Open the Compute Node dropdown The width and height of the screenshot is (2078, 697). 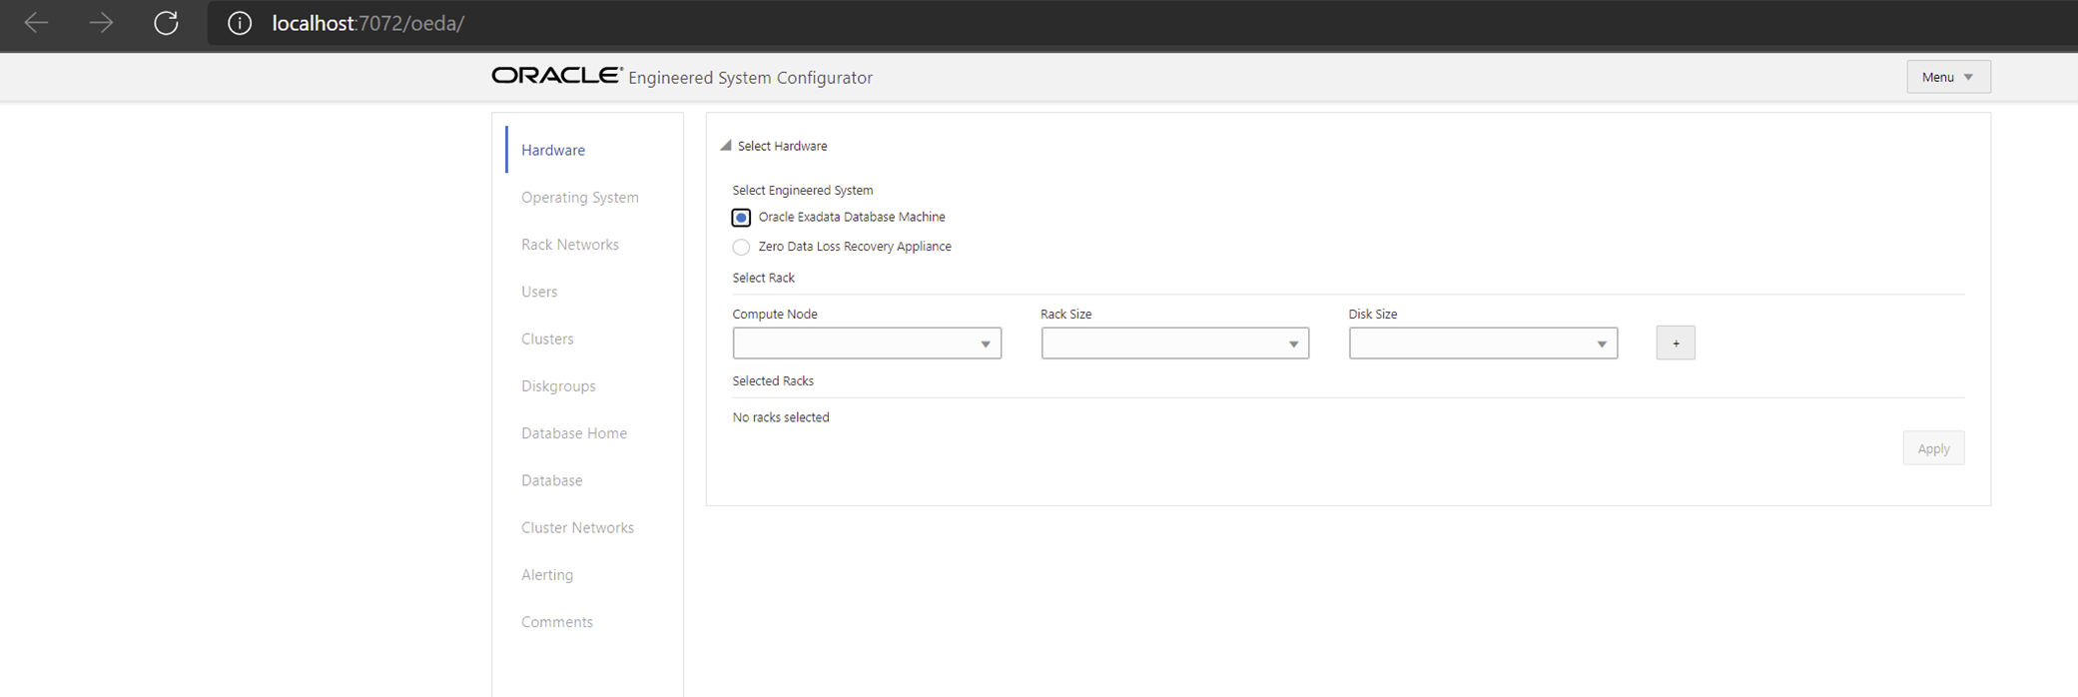(867, 343)
